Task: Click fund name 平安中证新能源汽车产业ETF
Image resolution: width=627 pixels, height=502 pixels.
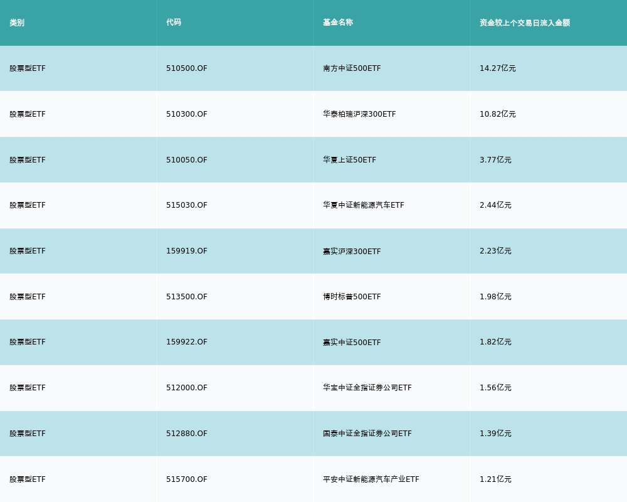Action: (x=371, y=479)
